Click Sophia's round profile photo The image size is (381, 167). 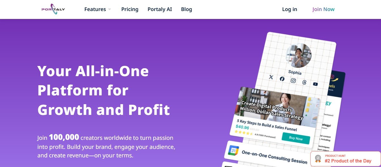[x=299, y=55]
